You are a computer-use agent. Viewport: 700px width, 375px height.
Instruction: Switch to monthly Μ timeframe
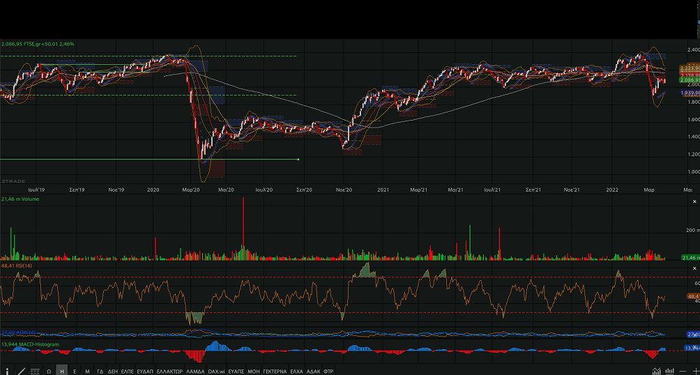pos(87,371)
